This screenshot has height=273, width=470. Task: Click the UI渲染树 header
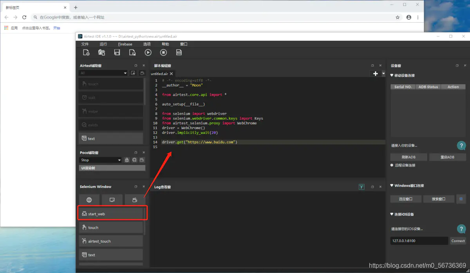[112, 168]
